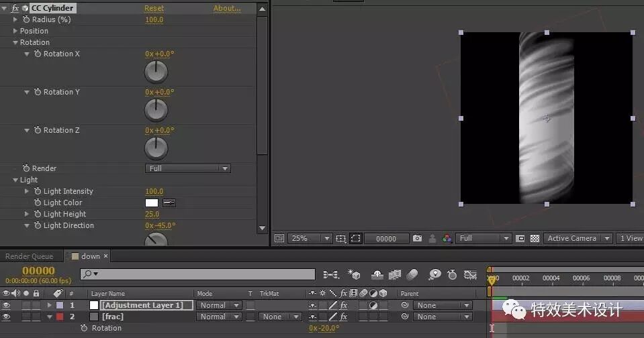
Task: Open the show channel RGB icon
Action: (447, 238)
